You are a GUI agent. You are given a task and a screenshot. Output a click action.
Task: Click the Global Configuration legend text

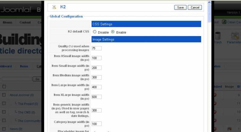66,17
